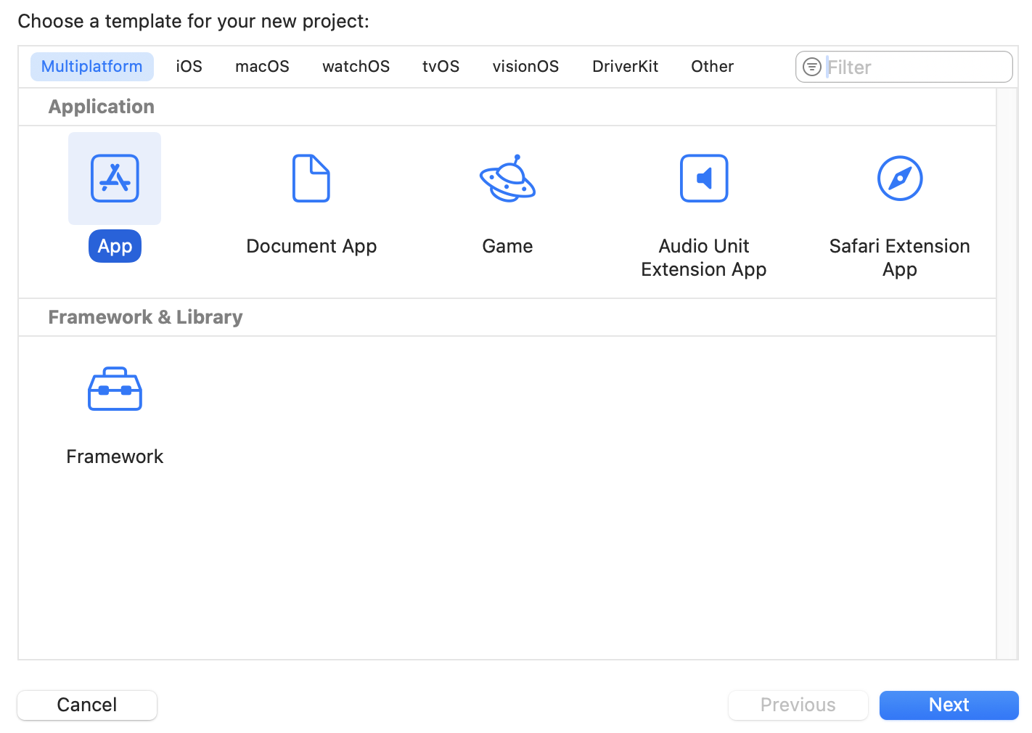Select the Framework toolbox icon

115,389
